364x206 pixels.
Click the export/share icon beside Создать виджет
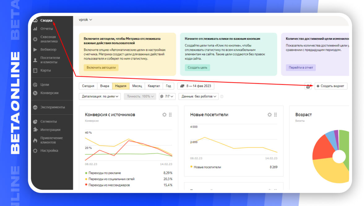(x=308, y=86)
